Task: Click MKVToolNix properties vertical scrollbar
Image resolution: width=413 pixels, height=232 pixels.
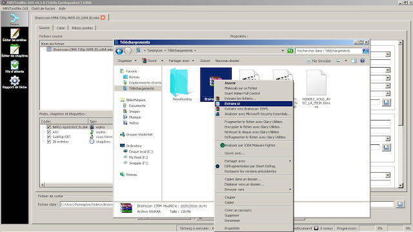Action: click(400, 114)
